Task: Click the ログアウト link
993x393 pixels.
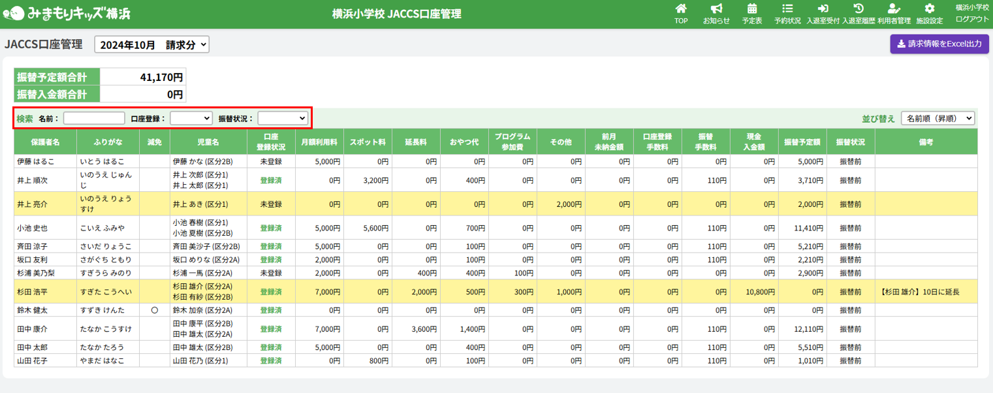Action: point(972,19)
